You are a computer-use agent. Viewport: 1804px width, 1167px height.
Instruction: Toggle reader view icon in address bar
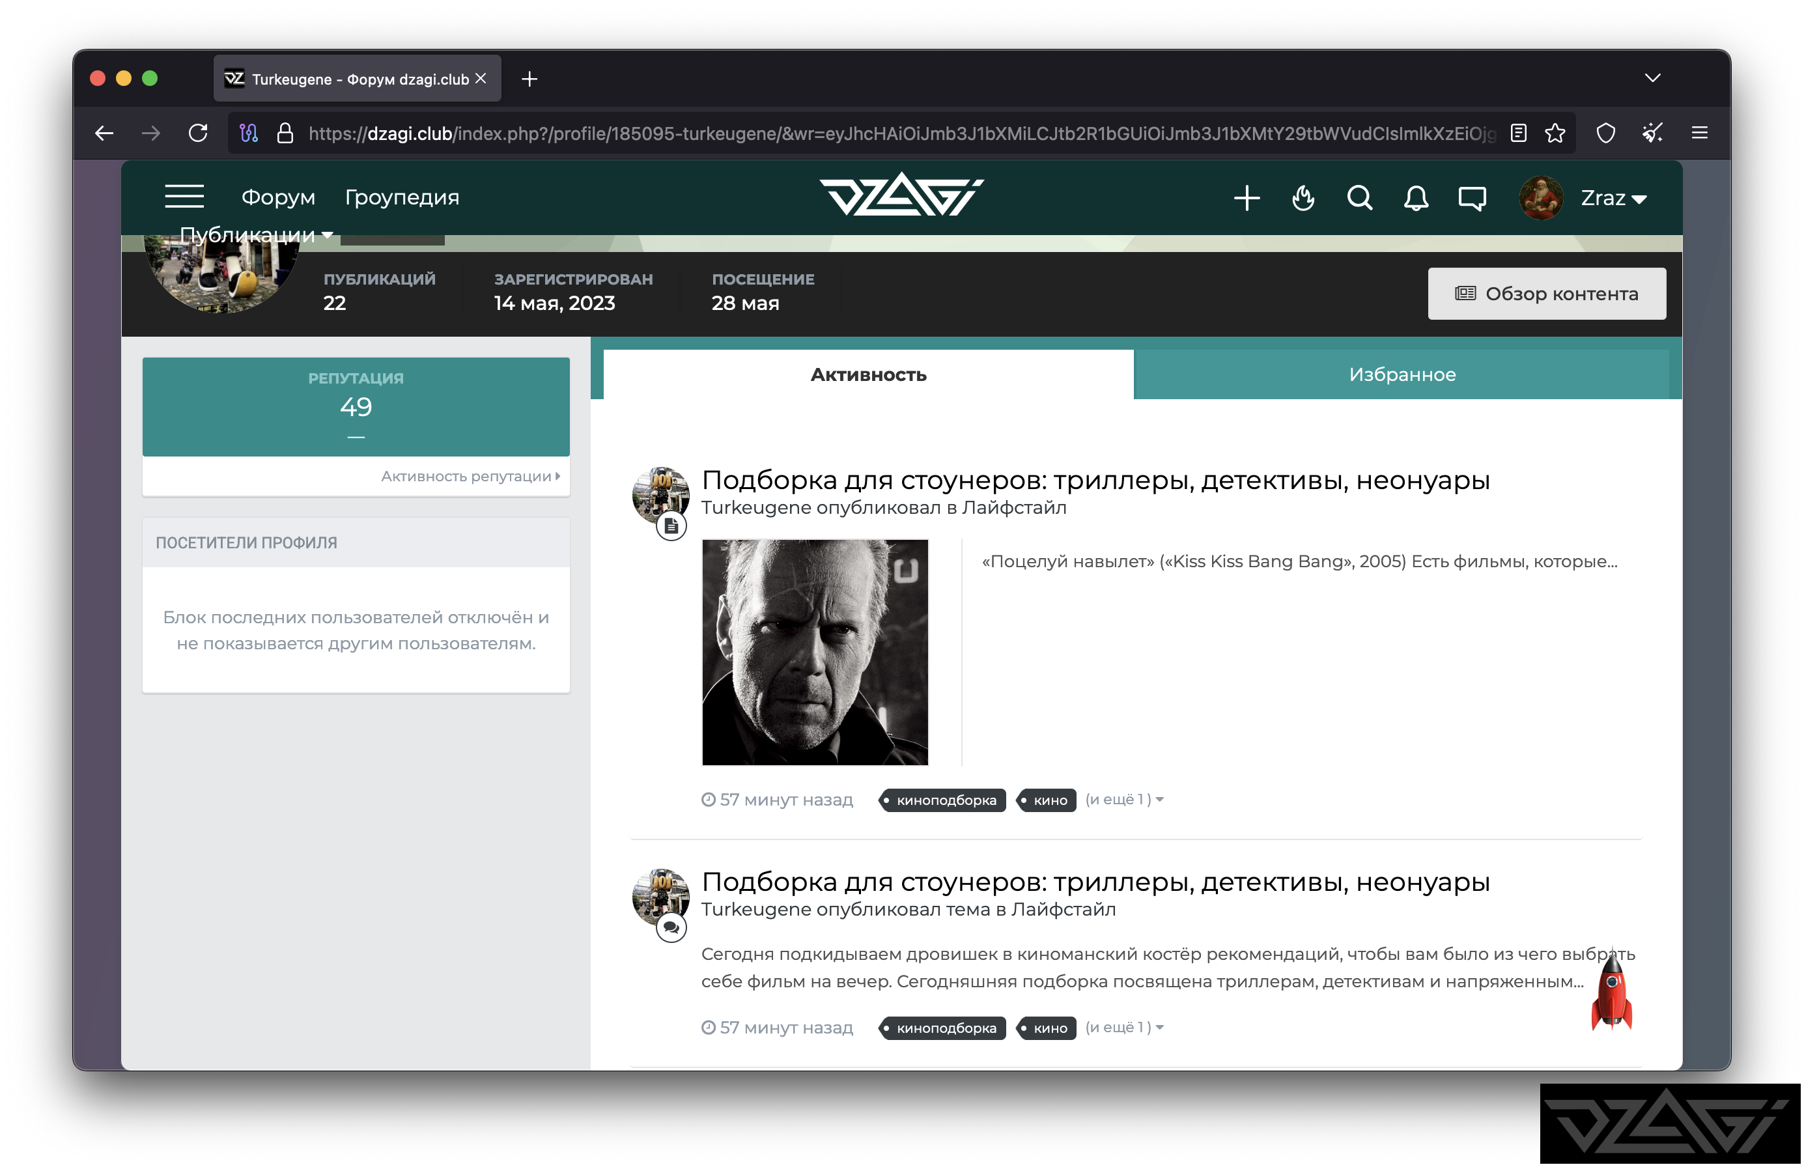1517,134
